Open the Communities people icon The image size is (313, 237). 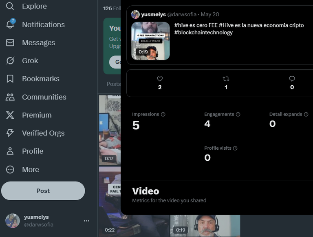[10, 97]
